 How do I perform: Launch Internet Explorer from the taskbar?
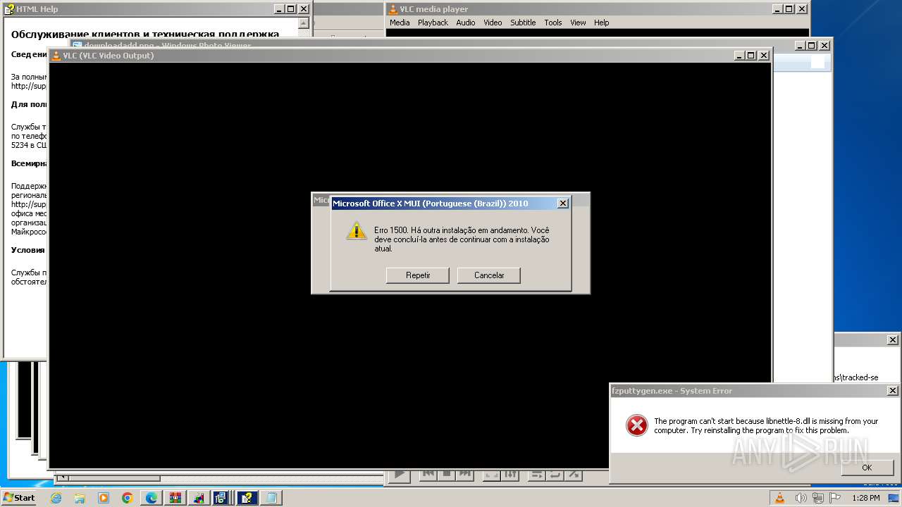tap(56, 498)
